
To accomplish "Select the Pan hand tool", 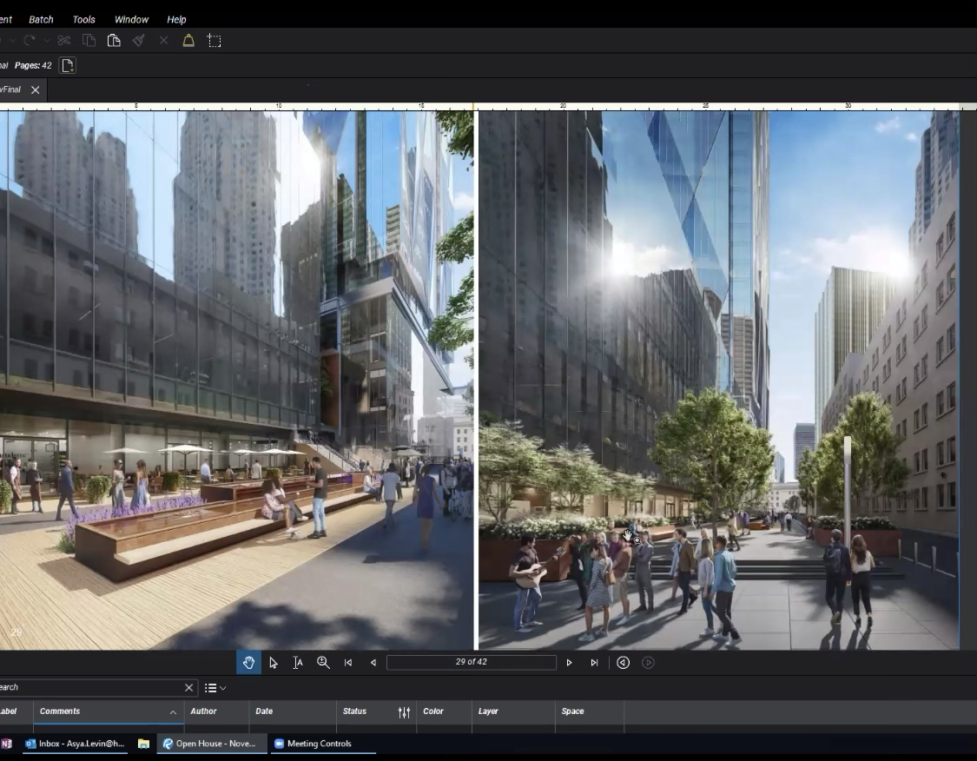I will (248, 663).
